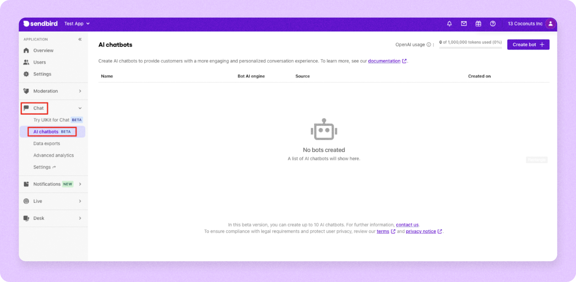Open the help question mark icon
This screenshot has width=576, height=282.
(493, 23)
